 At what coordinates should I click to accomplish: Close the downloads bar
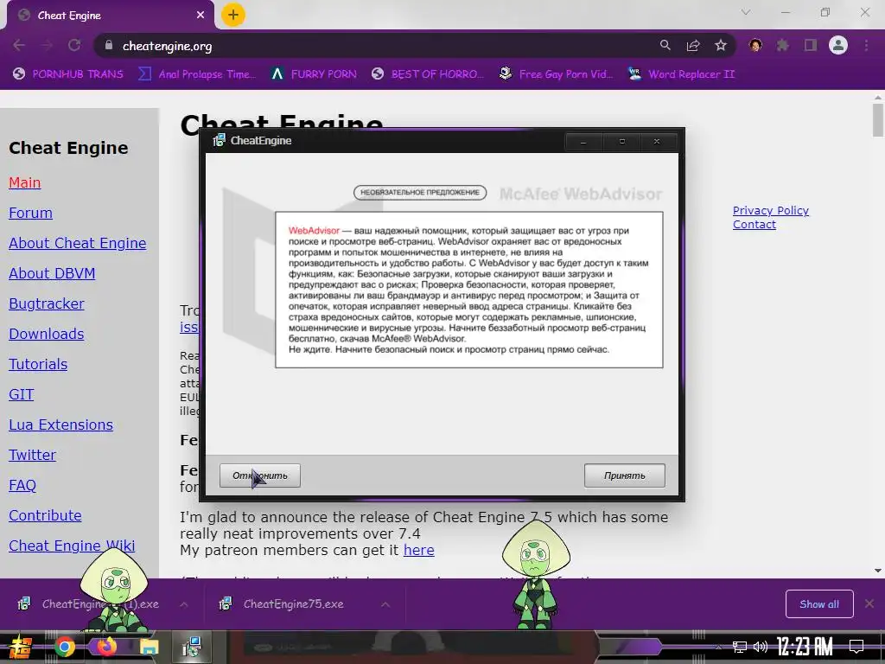coord(869,604)
